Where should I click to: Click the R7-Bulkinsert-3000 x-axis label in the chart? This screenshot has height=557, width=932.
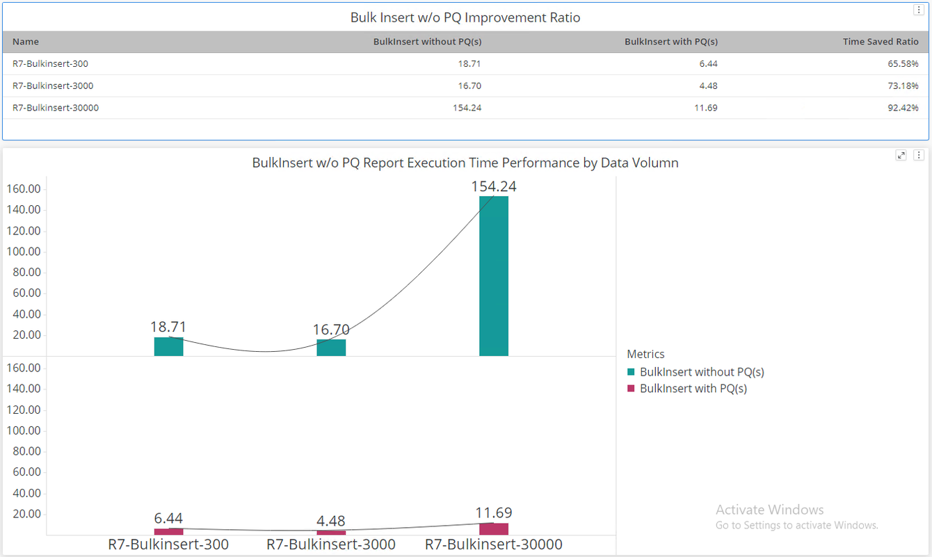point(331,544)
